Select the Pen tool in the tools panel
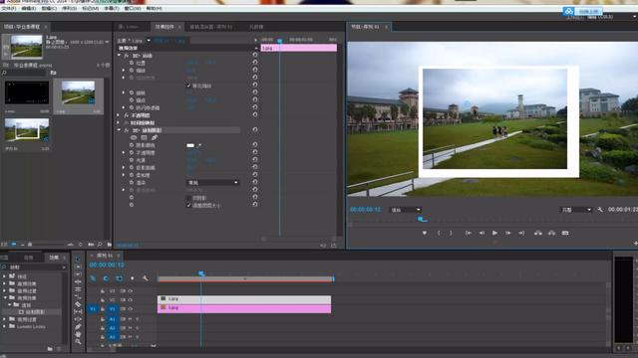 point(78,327)
